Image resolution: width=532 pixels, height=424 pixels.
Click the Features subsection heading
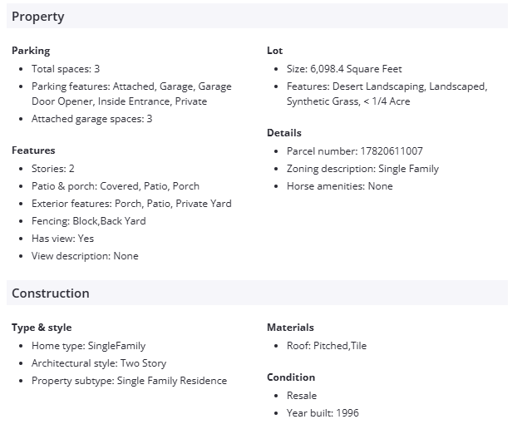coord(33,150)
